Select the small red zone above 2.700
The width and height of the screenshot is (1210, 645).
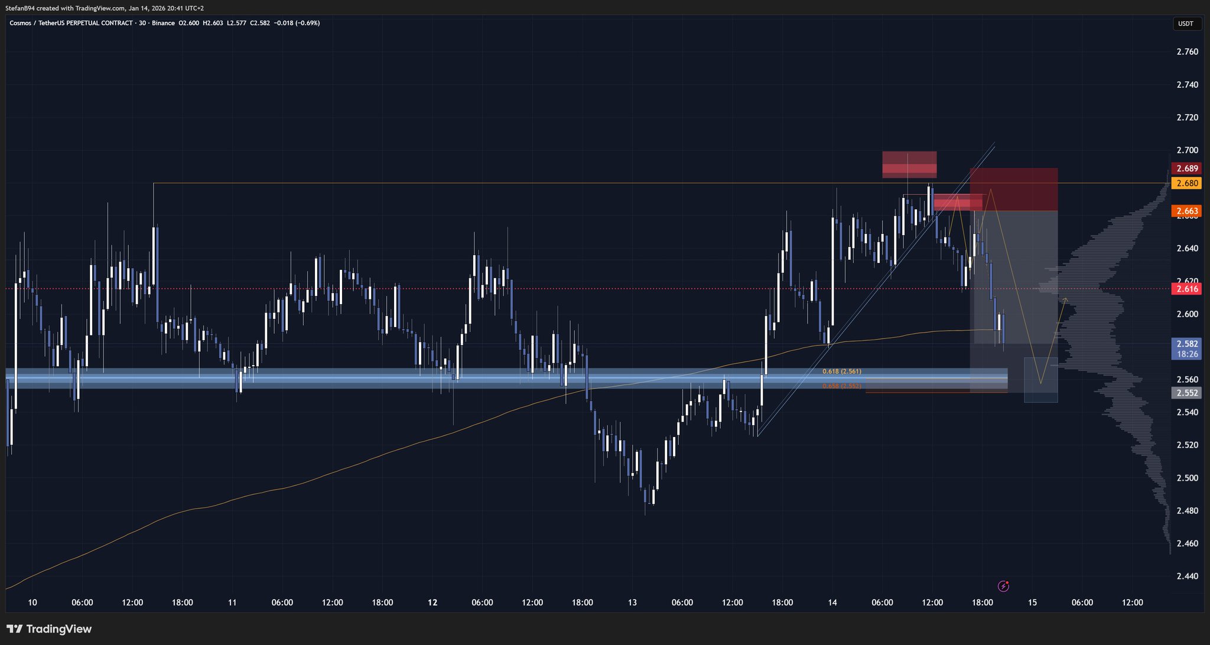[x=909, y=164]
